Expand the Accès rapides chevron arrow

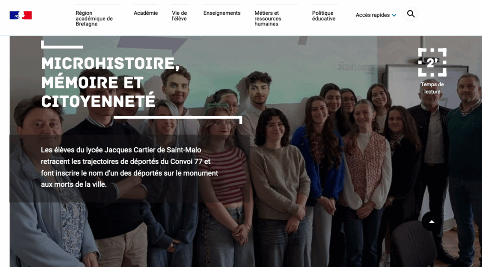(394, 15)
